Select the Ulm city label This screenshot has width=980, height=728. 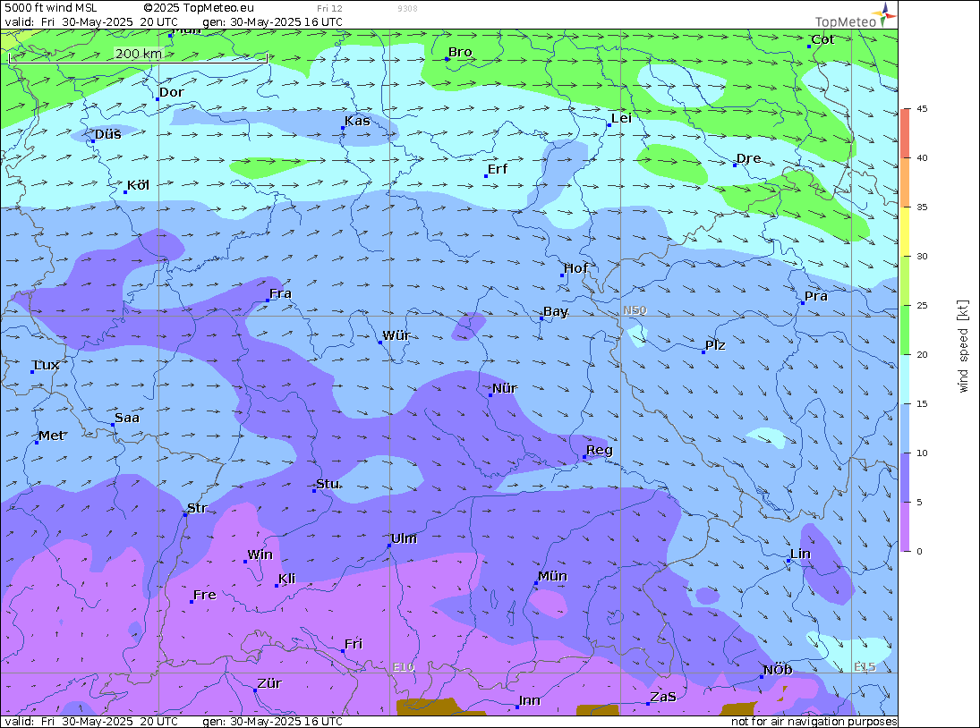404,538
